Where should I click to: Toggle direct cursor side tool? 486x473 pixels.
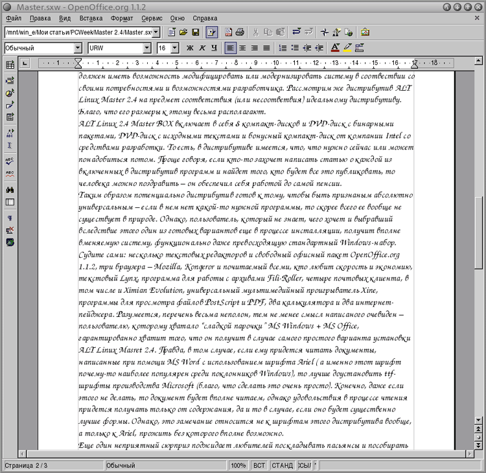click(10, 145)
